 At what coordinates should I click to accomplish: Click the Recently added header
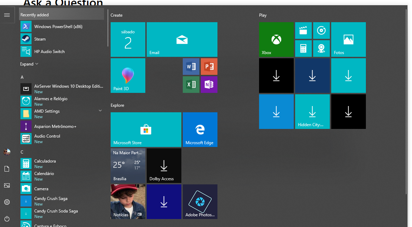[61, 15]
